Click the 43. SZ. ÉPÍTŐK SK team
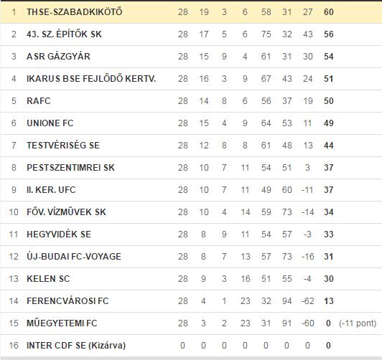The image size is (382, 360). tap(64, 34)
